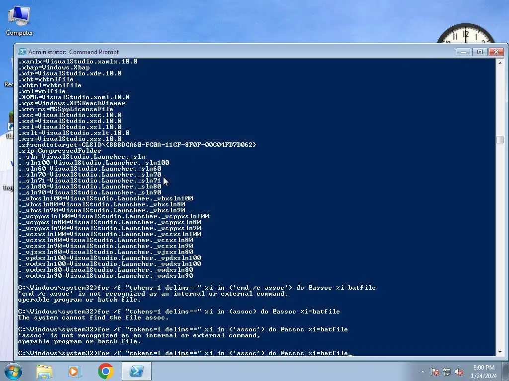Click the Command Prompt title bar icon
Screen dimensions: 509x381
point(22,52)
